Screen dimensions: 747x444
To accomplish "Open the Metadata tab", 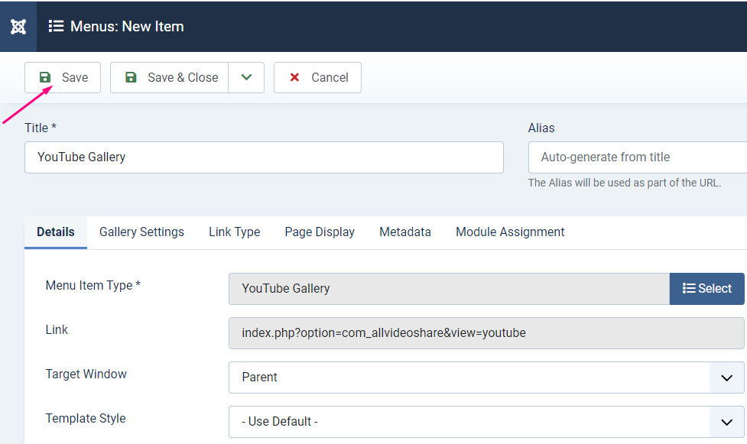I will [405, 232].
